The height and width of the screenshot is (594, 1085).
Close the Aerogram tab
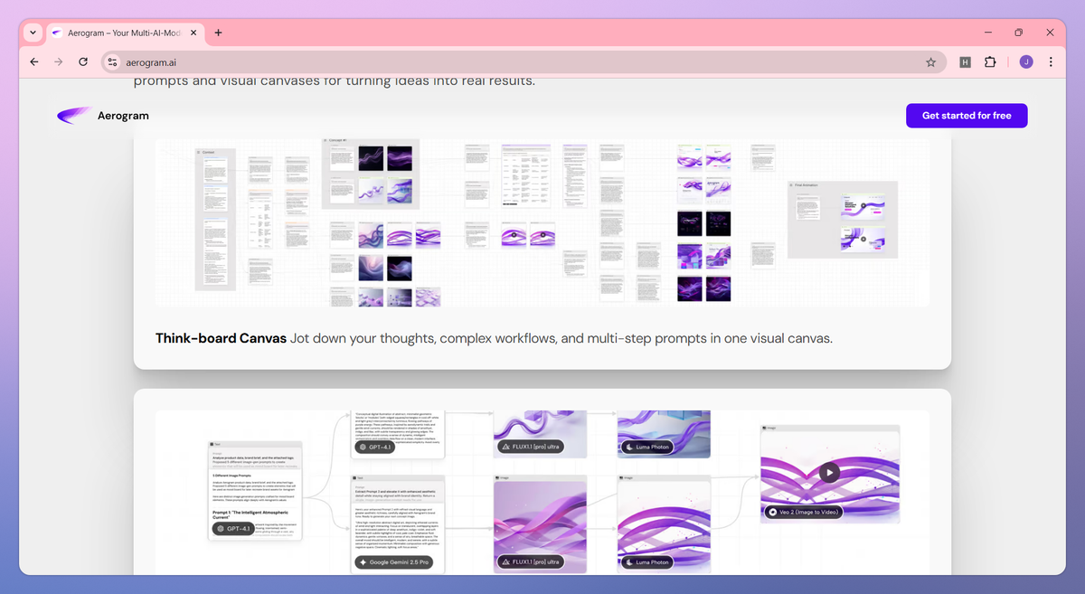tap(193, 33)
